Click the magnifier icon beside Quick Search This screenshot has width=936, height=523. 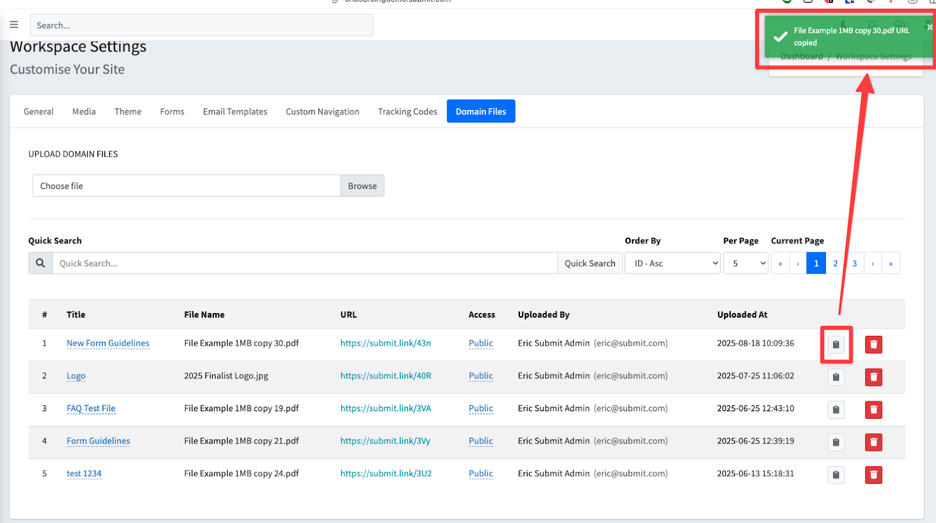[x=40, y=263]
